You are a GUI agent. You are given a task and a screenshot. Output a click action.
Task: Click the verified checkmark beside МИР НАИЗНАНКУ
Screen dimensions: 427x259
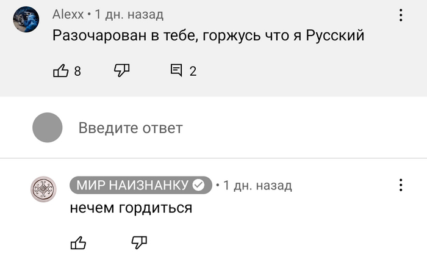[x=199, y=185]
